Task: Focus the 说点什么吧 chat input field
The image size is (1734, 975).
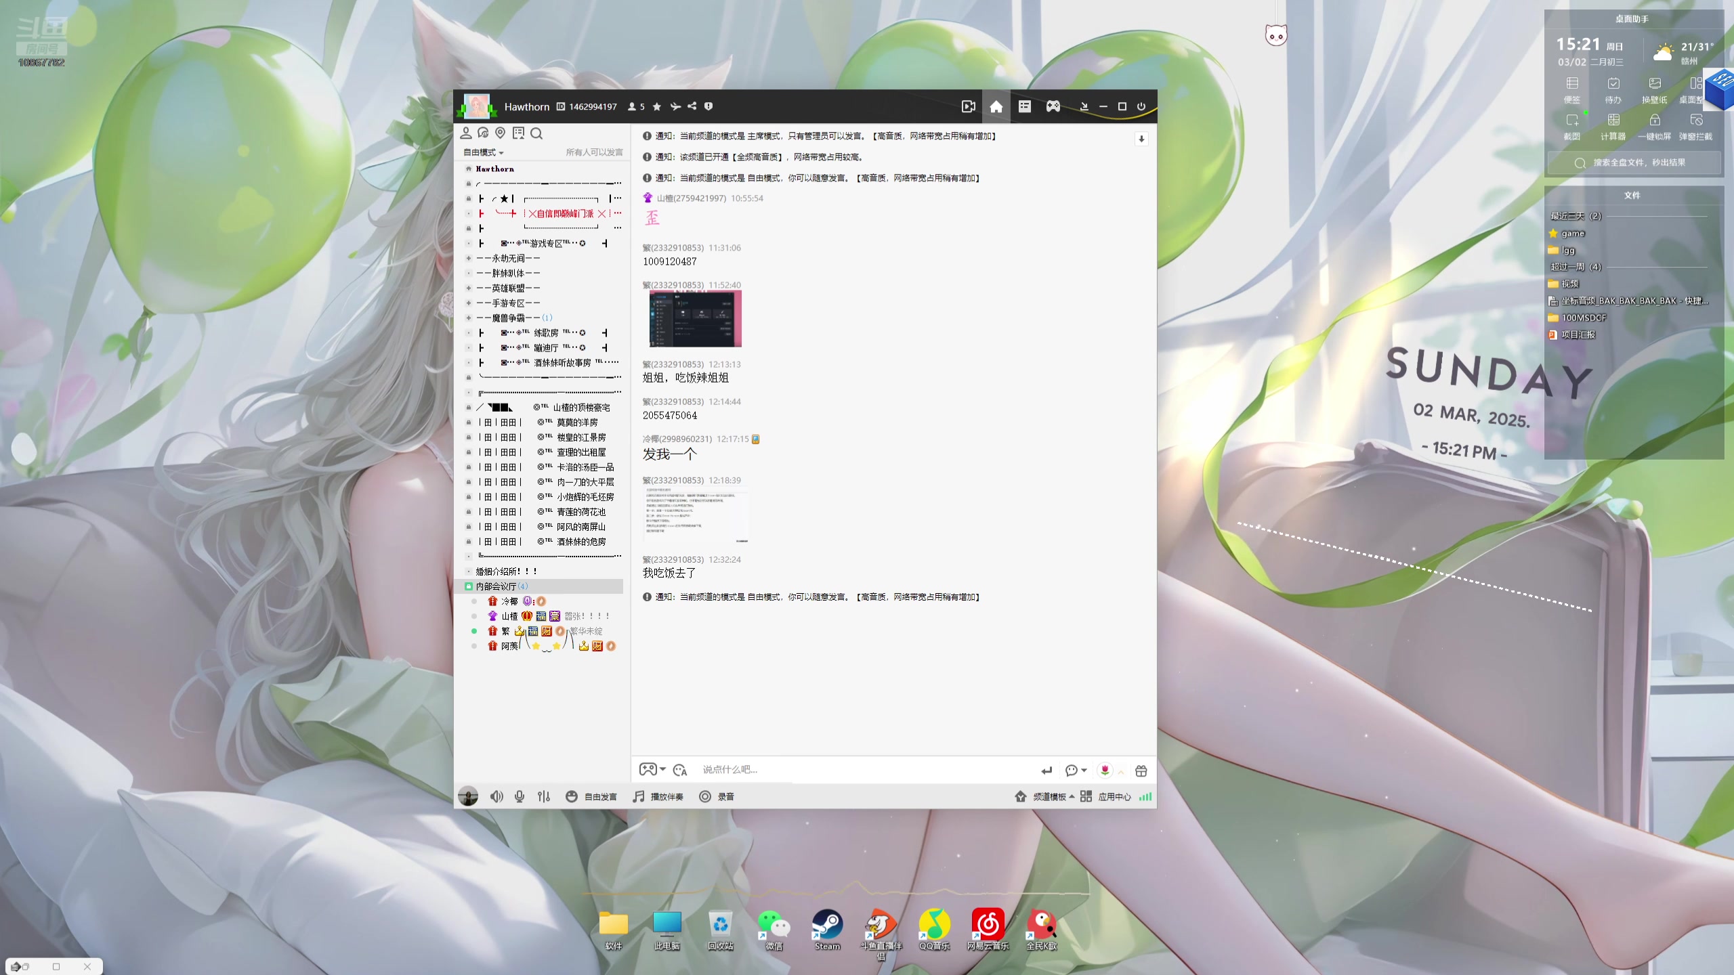Action: tap(867, 770)
